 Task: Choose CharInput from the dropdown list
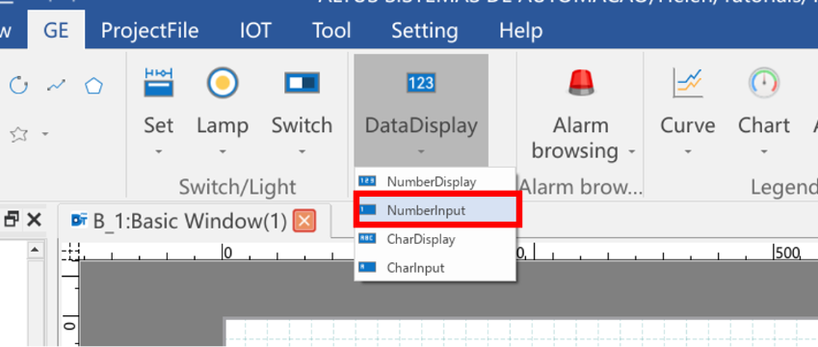(435, 268)
